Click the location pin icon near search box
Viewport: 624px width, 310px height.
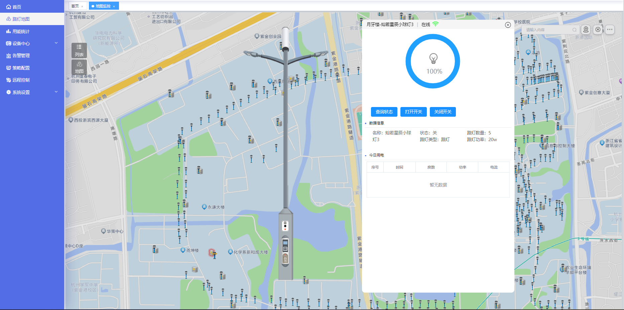click(x=586, y=29)
